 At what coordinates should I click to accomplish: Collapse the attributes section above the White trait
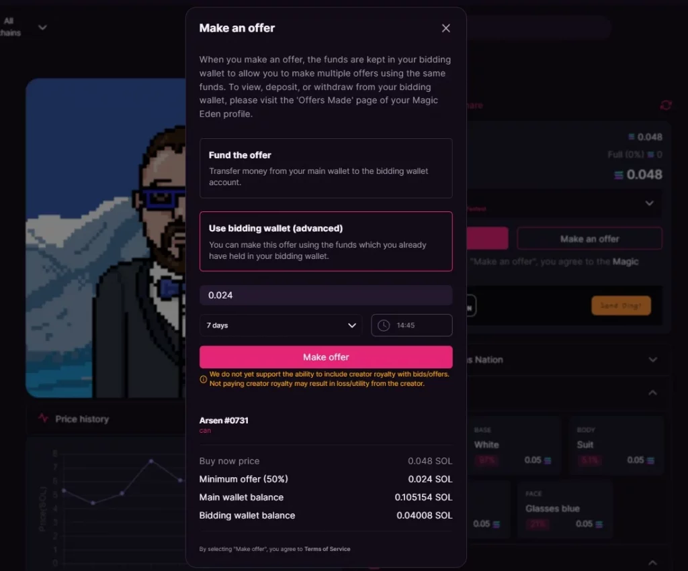652,393
